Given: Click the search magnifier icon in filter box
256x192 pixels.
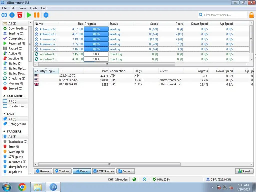Looking at the screenshot, I should tap(201, 15).
